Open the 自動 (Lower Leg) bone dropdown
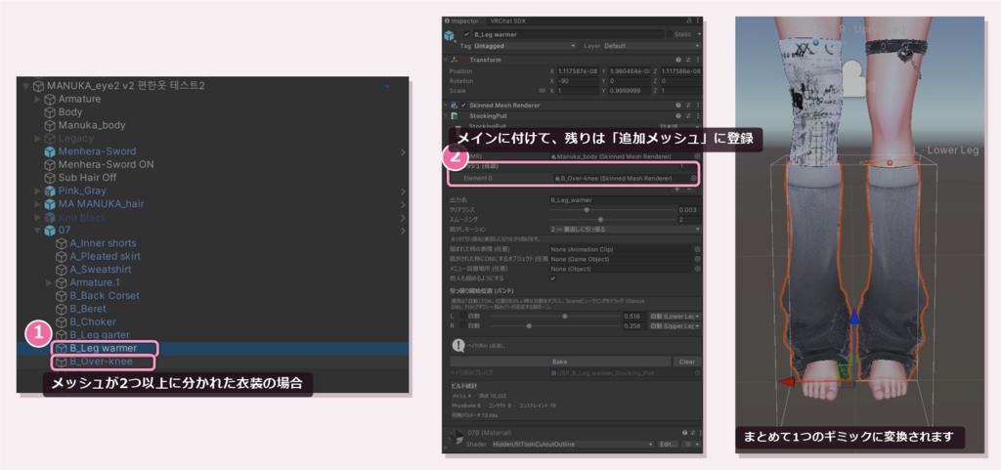 coord(675,317)
